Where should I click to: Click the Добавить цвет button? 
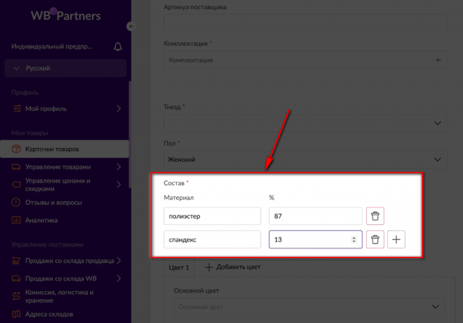pos(233,267)
